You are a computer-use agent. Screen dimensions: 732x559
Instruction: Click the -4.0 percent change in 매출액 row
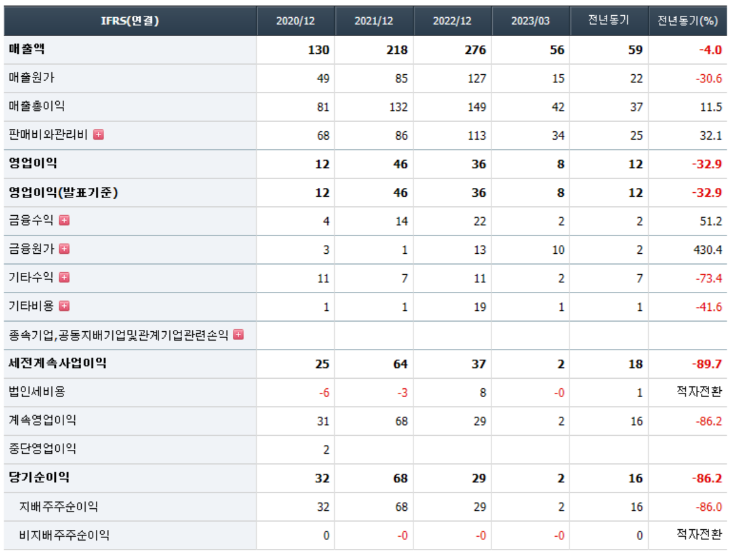[710, 50]
